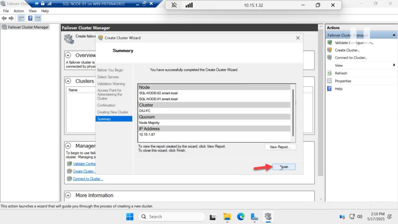
Task: Click Finish to close the wizard
Action: (284, 167)
